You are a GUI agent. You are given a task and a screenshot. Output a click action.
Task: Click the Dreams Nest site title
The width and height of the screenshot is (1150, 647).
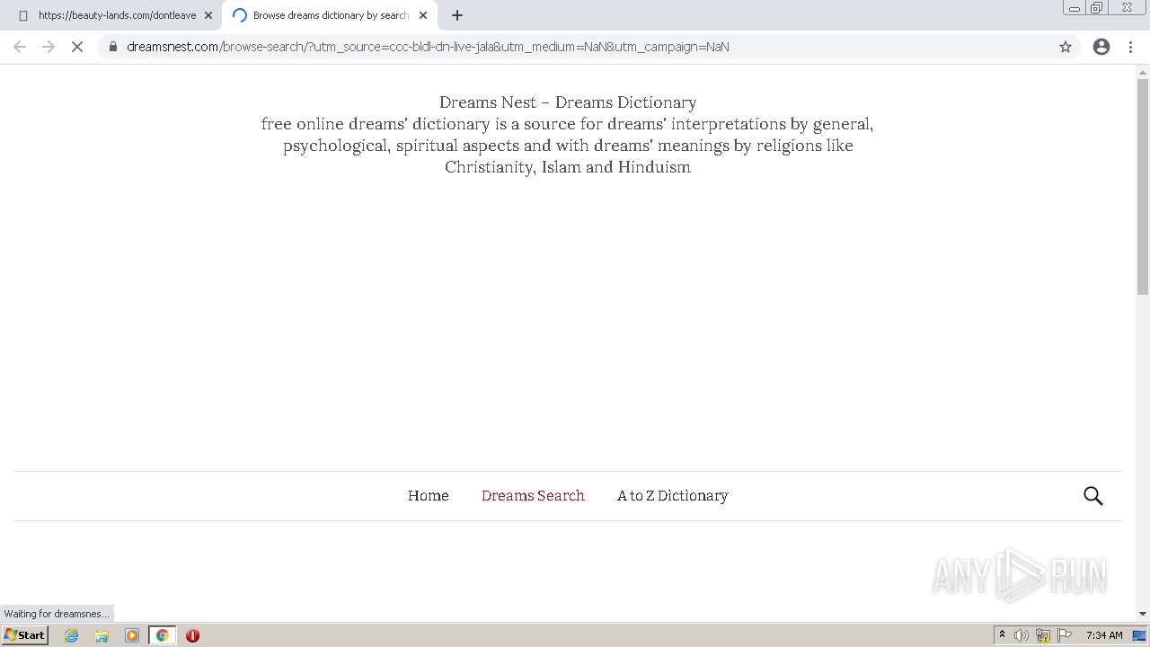[x=568, y=102]
